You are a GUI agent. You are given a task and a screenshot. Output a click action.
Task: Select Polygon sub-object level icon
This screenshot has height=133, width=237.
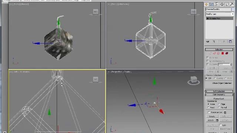(223, 53)
